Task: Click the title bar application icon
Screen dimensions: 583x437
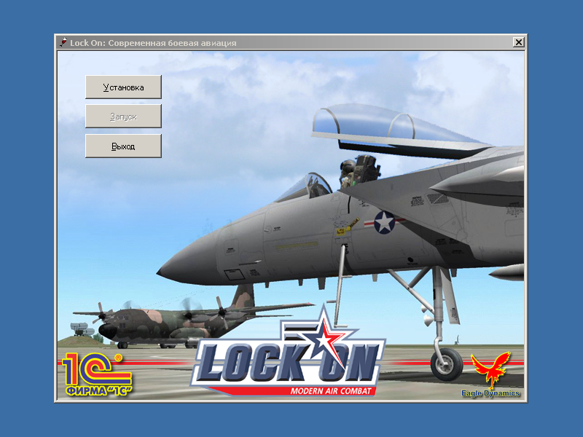Action: pos(63,42)
